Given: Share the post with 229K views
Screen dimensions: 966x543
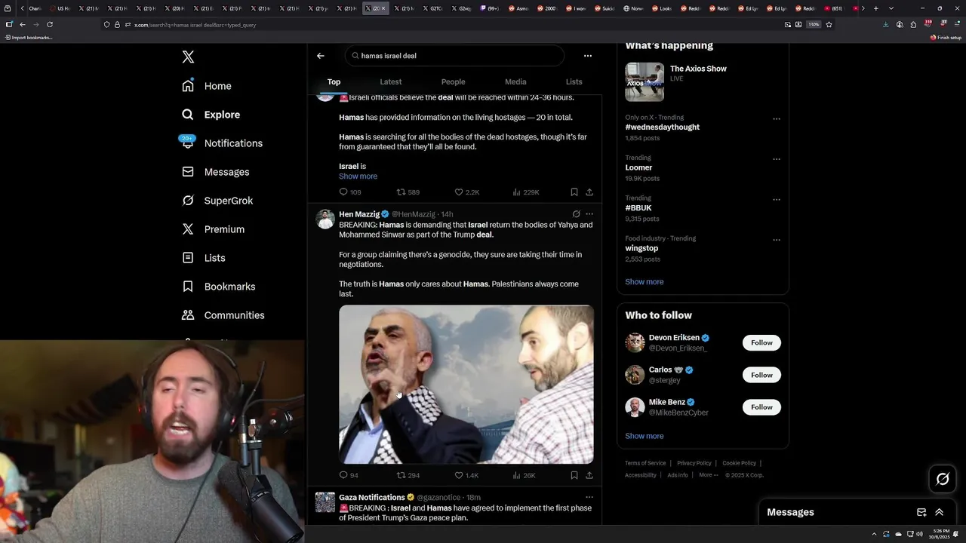Looking at the screenshot, I should pyautogui.click(x=589, y=192).
